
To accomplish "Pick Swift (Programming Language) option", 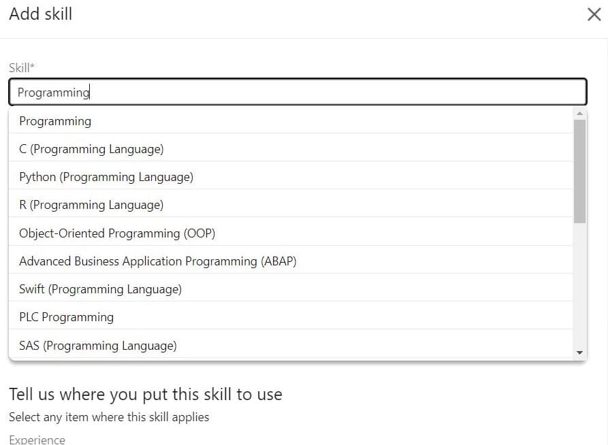I will coord(100,289).
